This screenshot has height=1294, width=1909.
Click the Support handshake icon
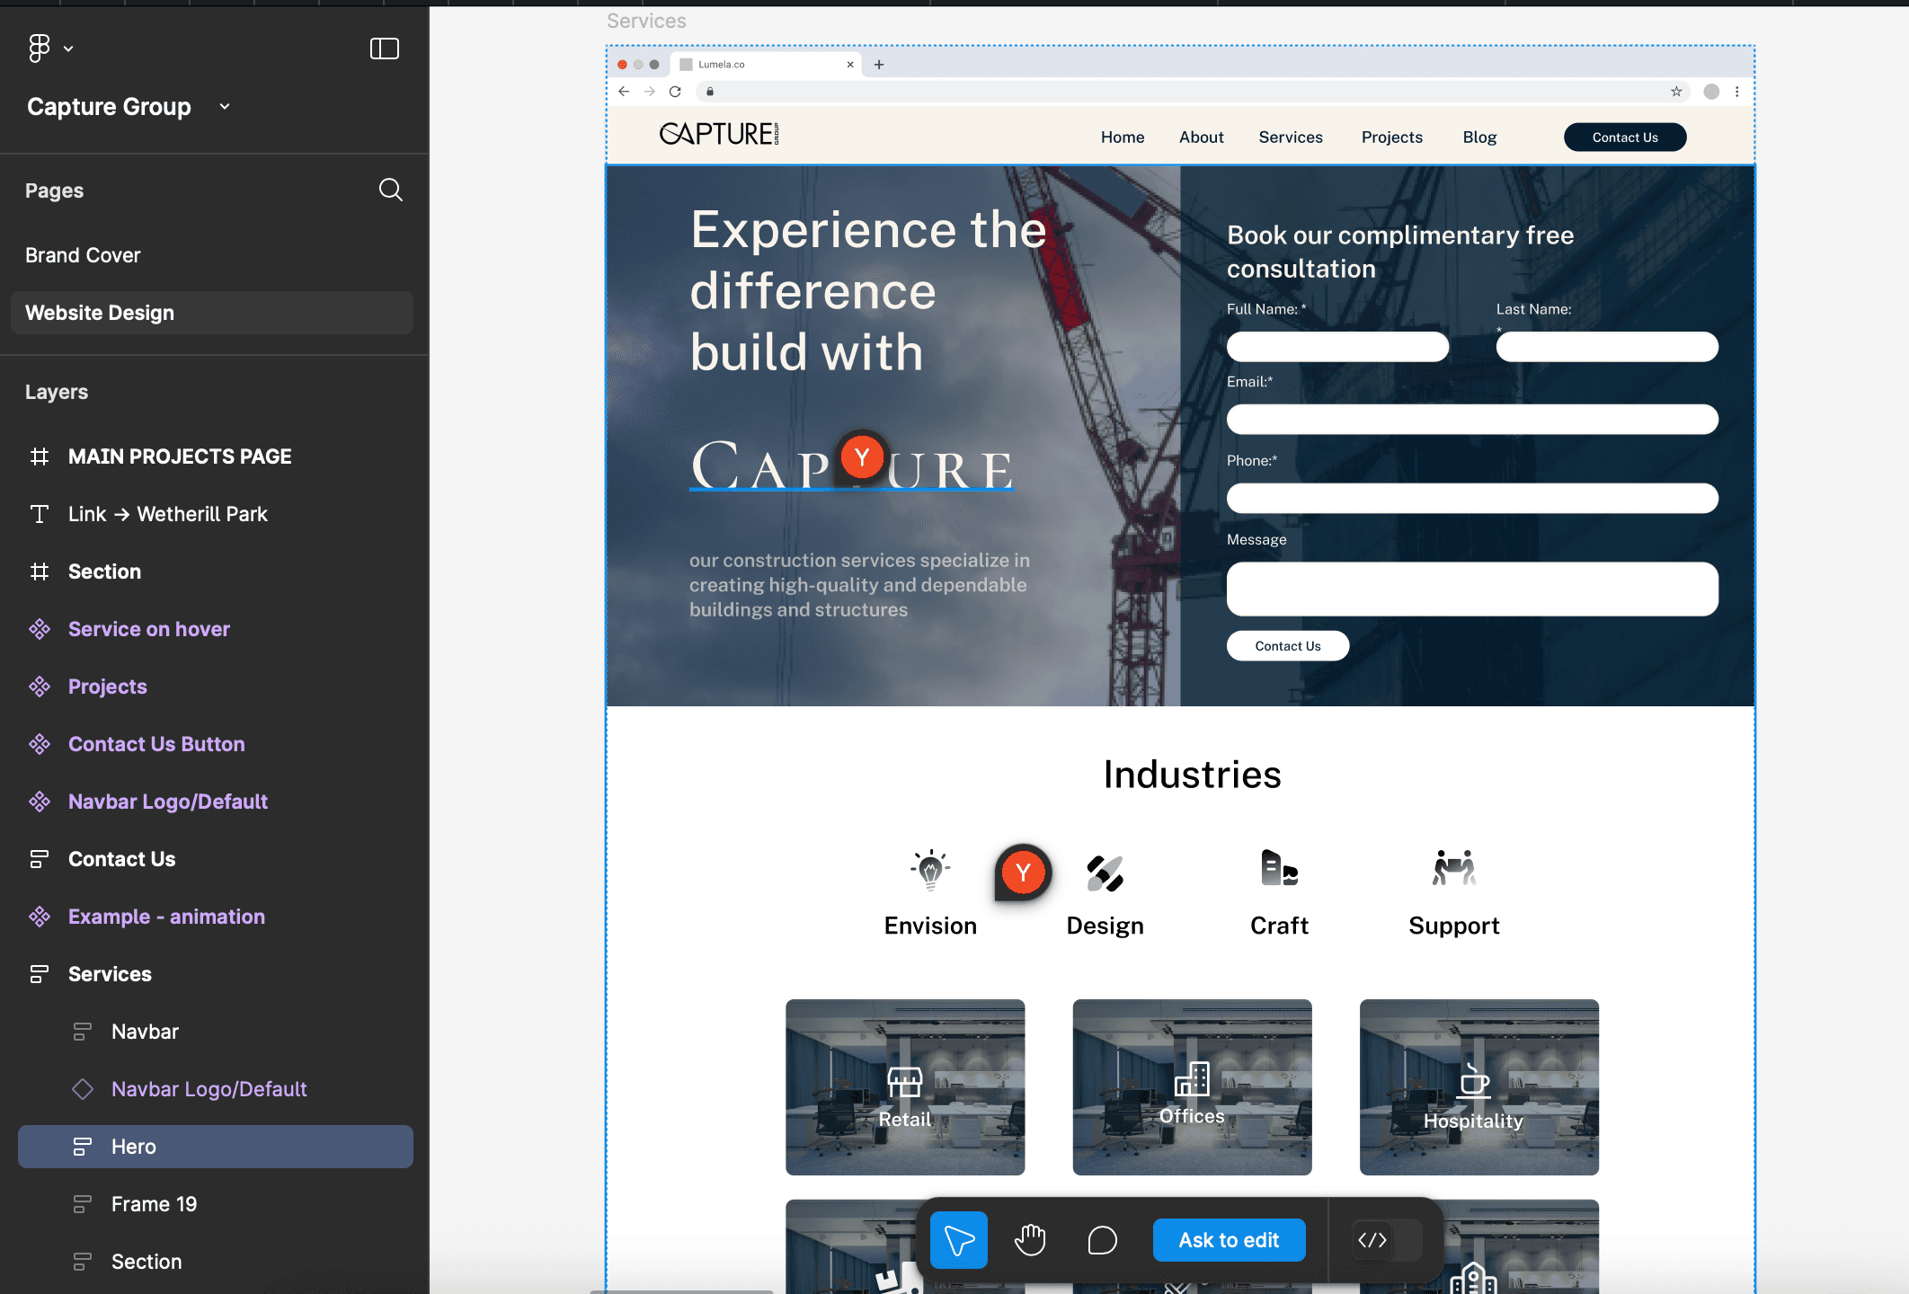pos(1454,868)
